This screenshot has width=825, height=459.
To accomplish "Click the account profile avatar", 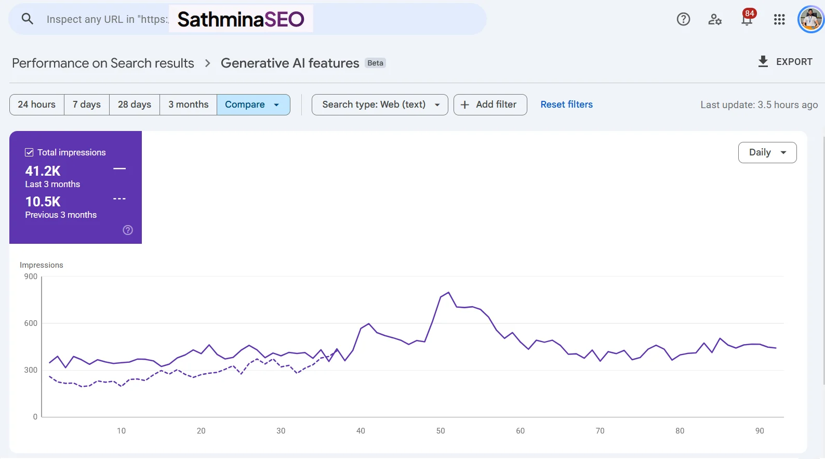I will click(811, 19).
